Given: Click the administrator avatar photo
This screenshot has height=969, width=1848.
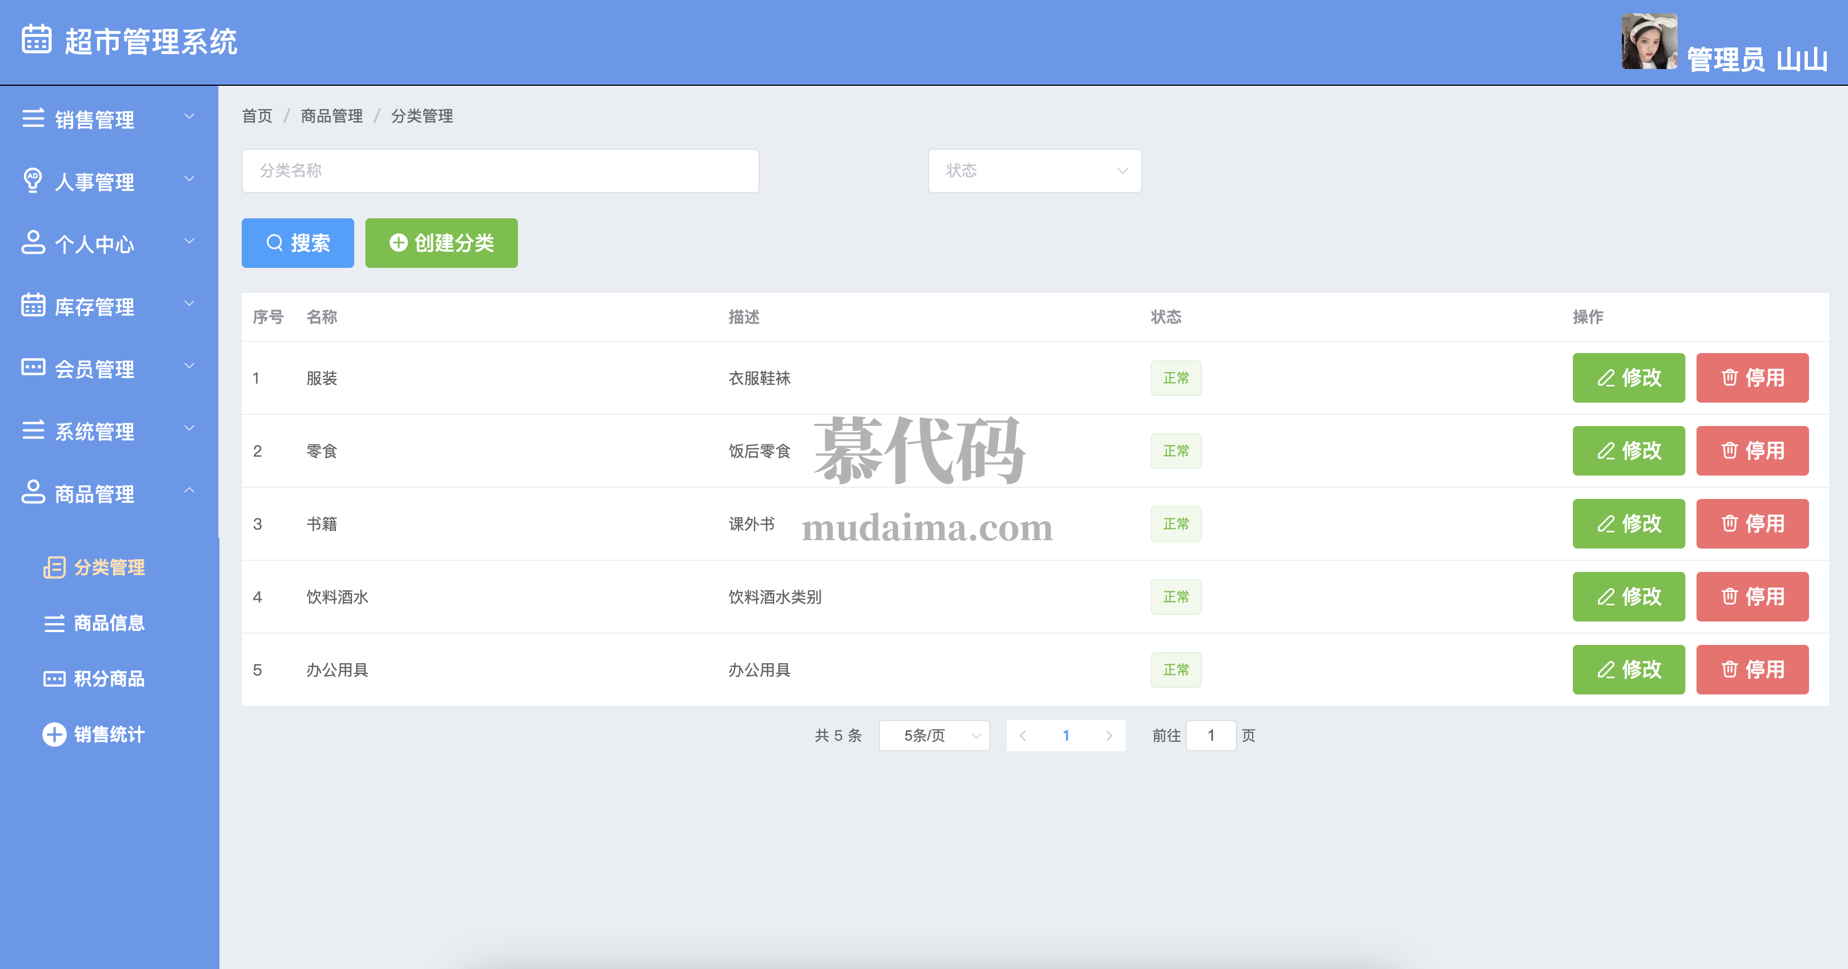Looking at the screenshot, I should tap(1649, 42).
